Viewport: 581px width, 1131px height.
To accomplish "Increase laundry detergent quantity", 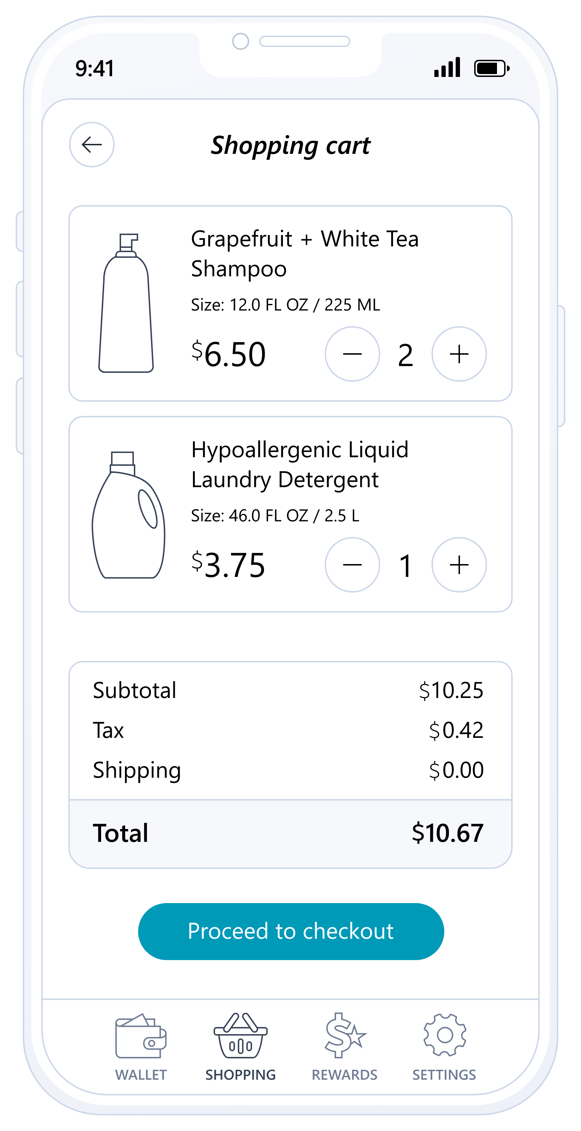I will pyautogui.click(x=459, y=565).
